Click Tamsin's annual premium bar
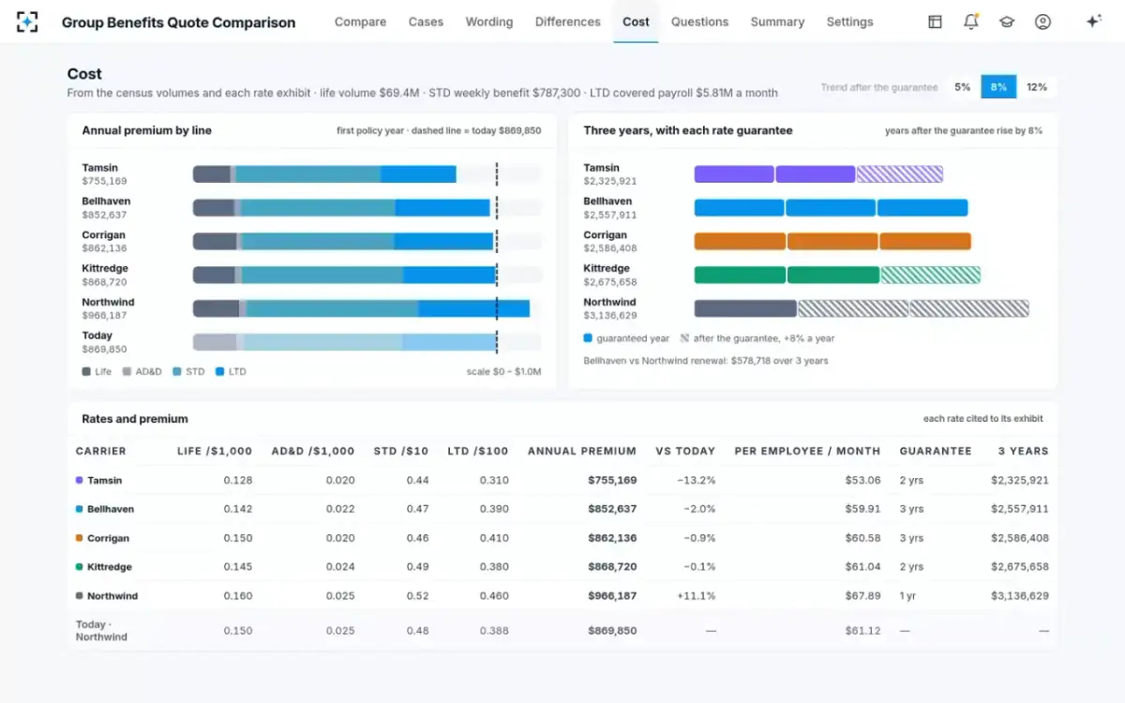This screenshot has height=703, width=1125. 324,174
